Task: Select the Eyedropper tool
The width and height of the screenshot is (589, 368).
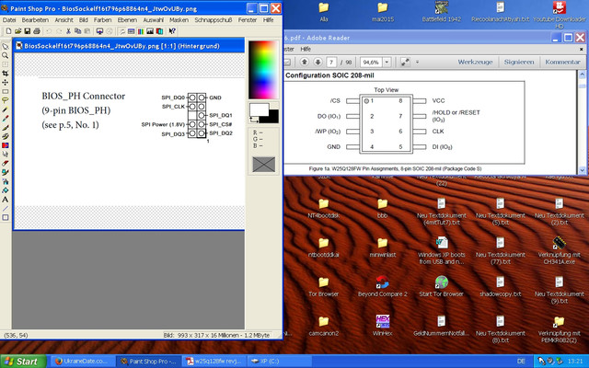Action: click(x=6, y=119)
